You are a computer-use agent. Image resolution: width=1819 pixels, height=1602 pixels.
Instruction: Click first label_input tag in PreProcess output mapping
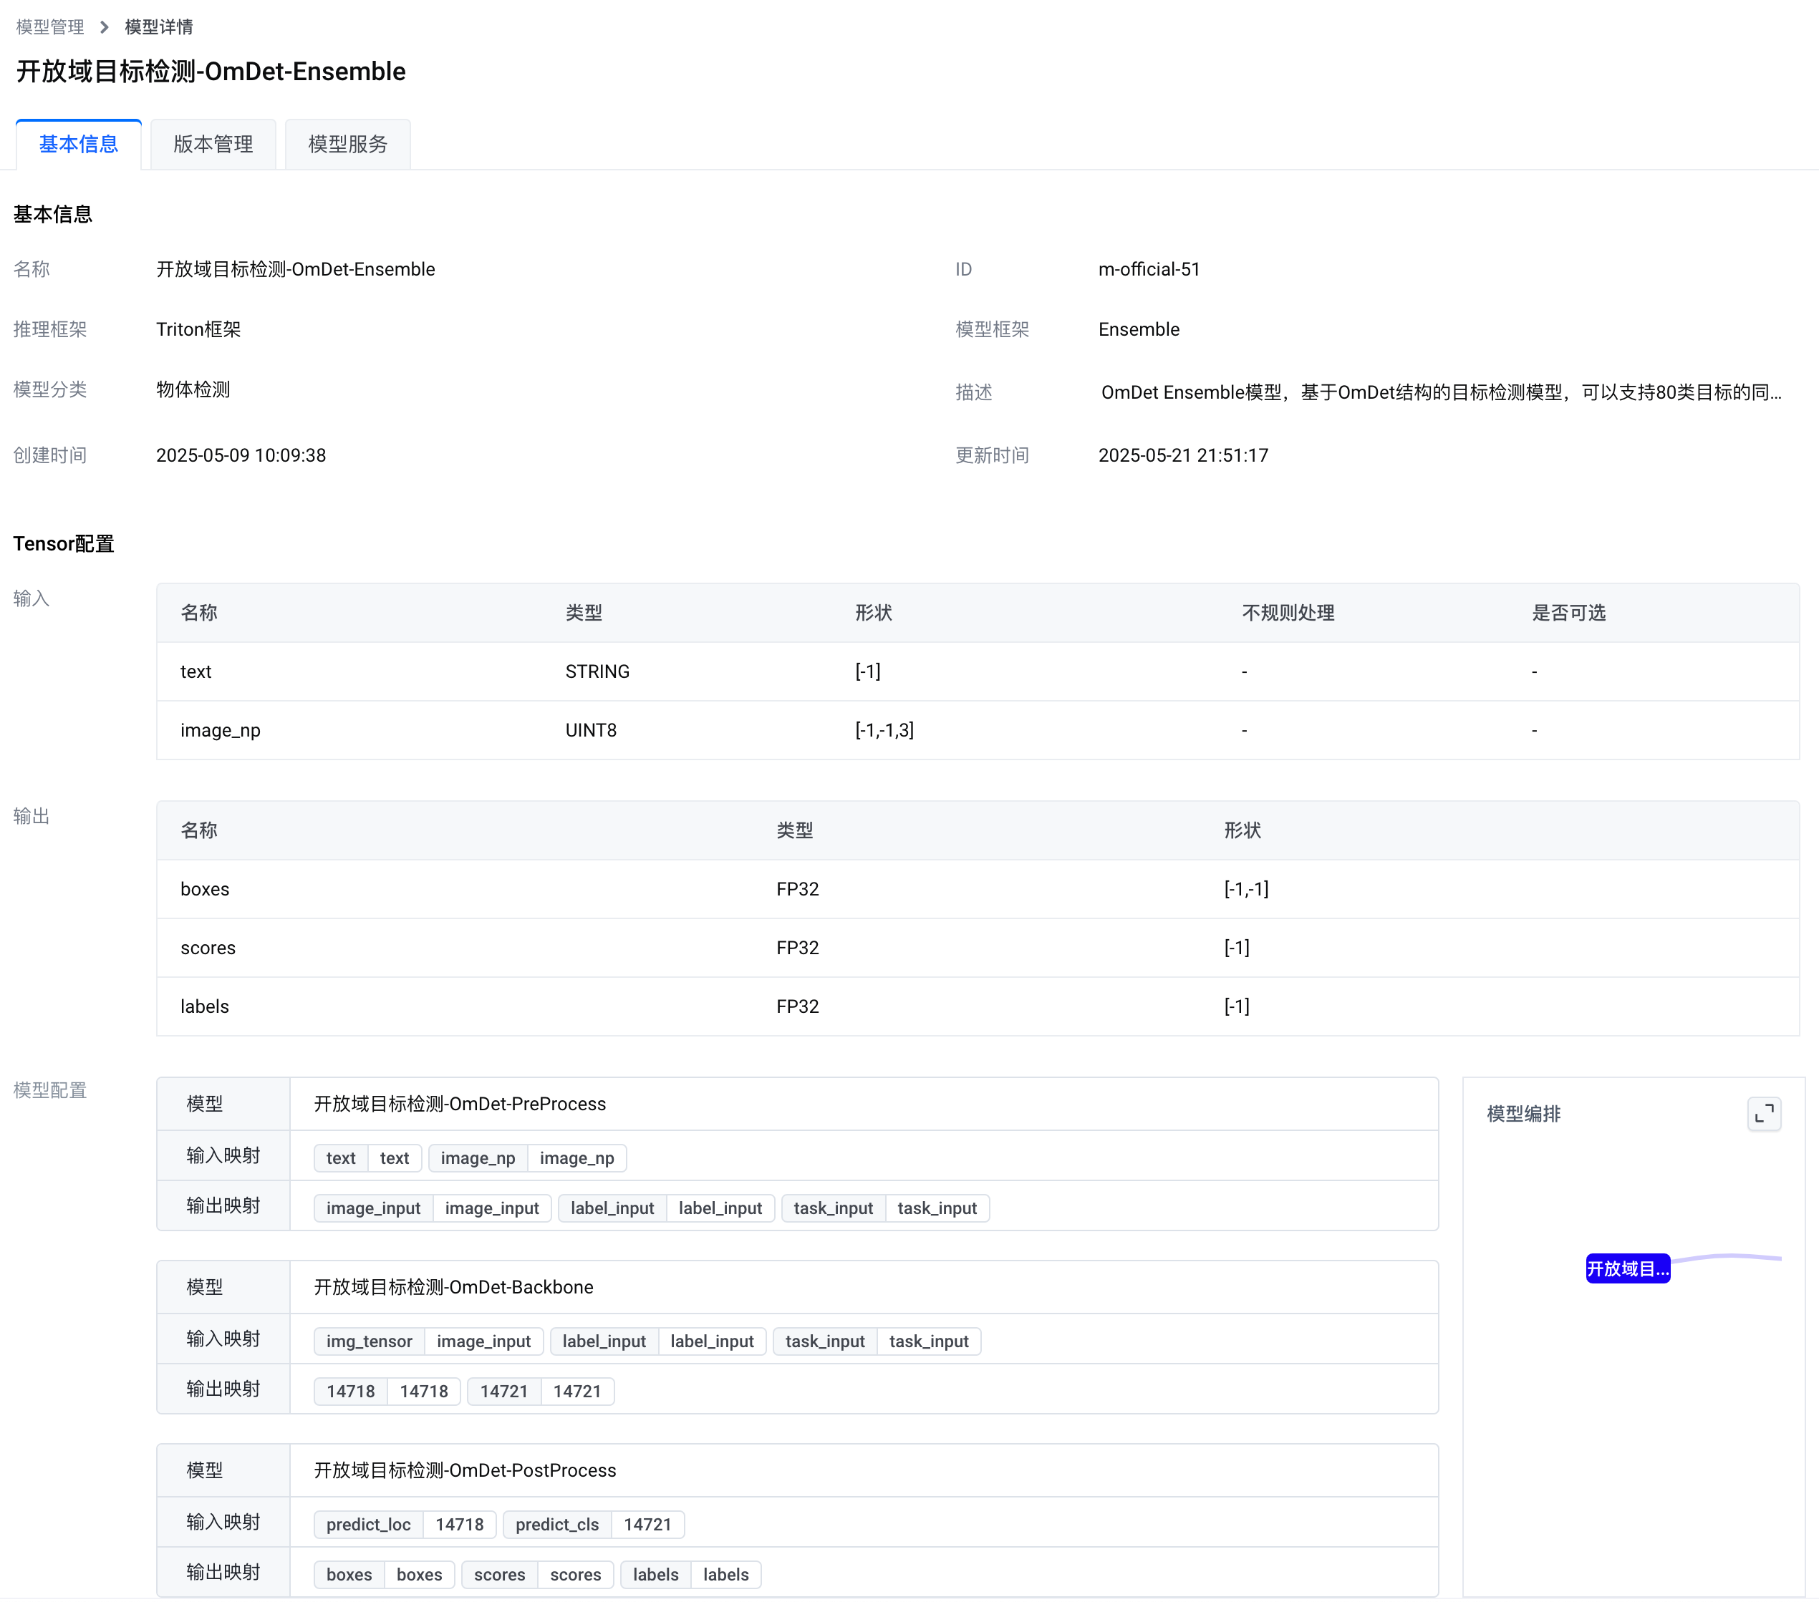[x=612, y=1208]
